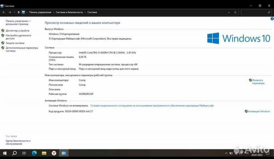
Task: Launch Microsoft Edge from the taskbar
Action: coord(34,153)
